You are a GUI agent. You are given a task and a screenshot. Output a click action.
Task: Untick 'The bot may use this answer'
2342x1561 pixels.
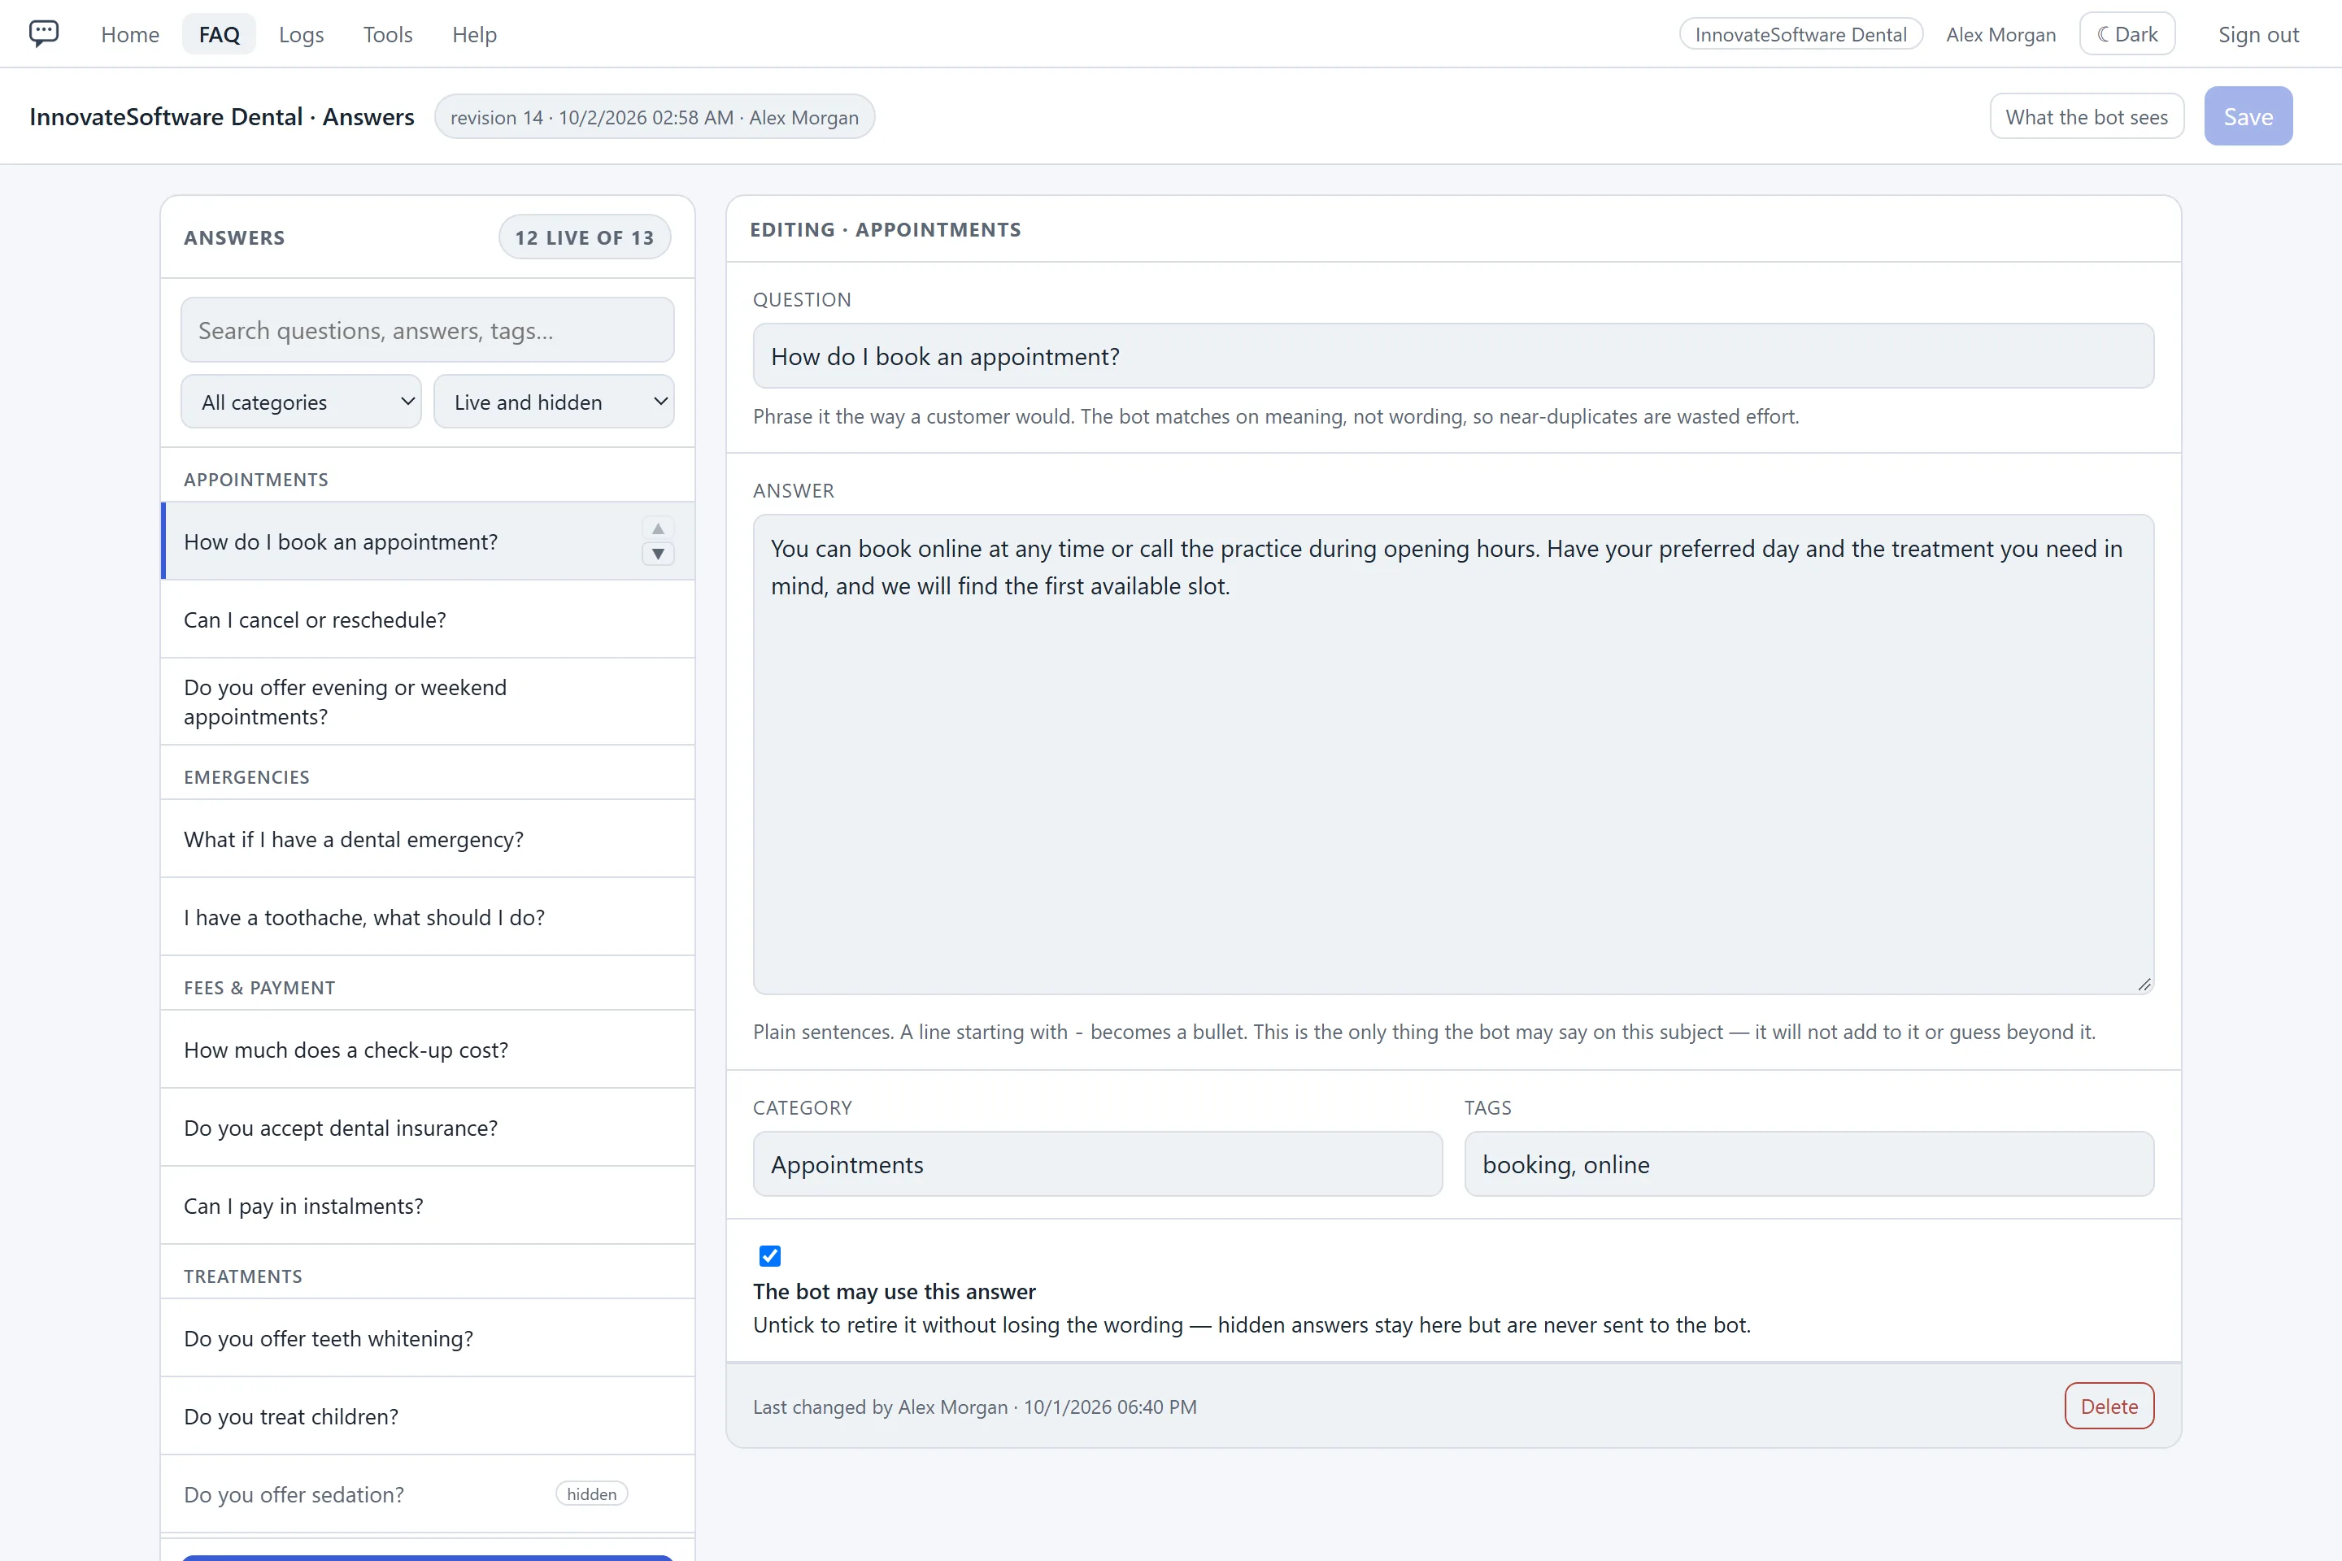(x=770, y=1255)
